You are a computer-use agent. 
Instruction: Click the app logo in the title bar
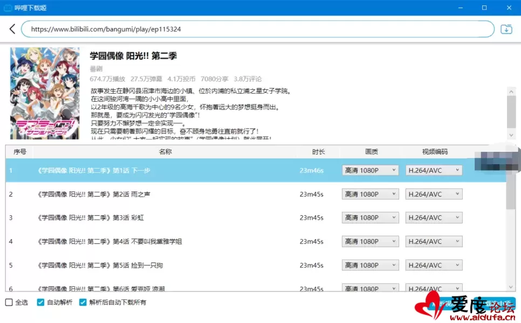8,8
